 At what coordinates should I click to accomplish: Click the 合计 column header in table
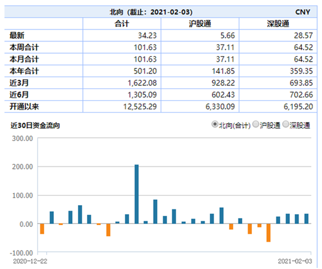(x=122, y=24)
